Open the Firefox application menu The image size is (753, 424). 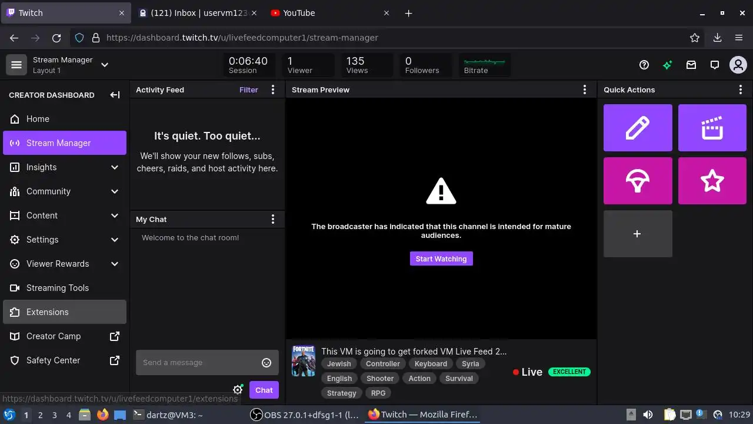739,38
